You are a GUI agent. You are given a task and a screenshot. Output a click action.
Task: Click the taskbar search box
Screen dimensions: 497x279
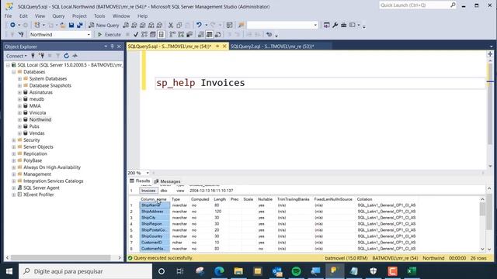click(x=85, y=271)
